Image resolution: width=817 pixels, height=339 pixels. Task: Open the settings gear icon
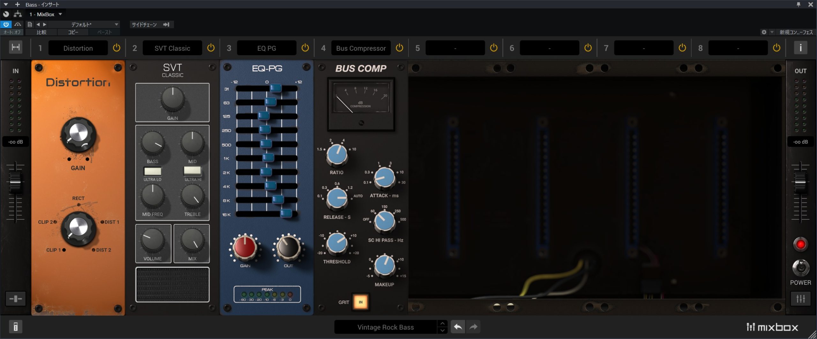764,32
